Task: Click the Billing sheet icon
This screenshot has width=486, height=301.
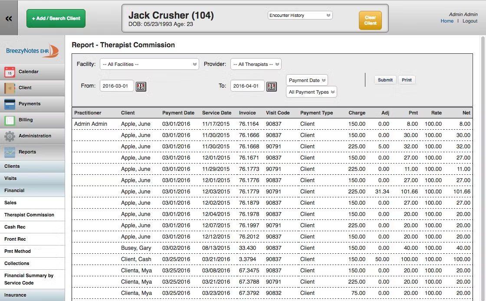Action: (10, 120)
